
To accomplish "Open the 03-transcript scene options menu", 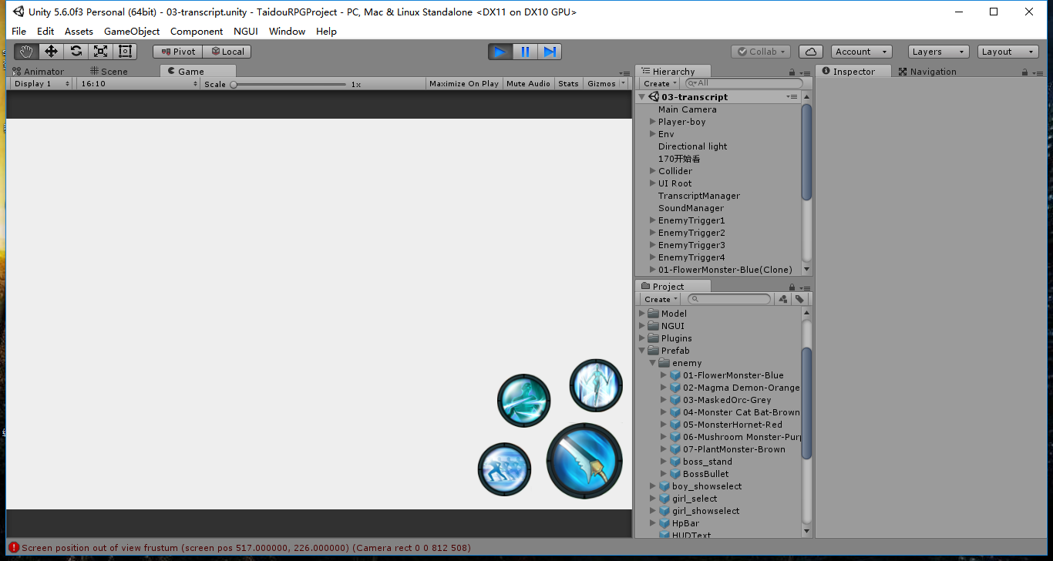I will pos(792,97).
